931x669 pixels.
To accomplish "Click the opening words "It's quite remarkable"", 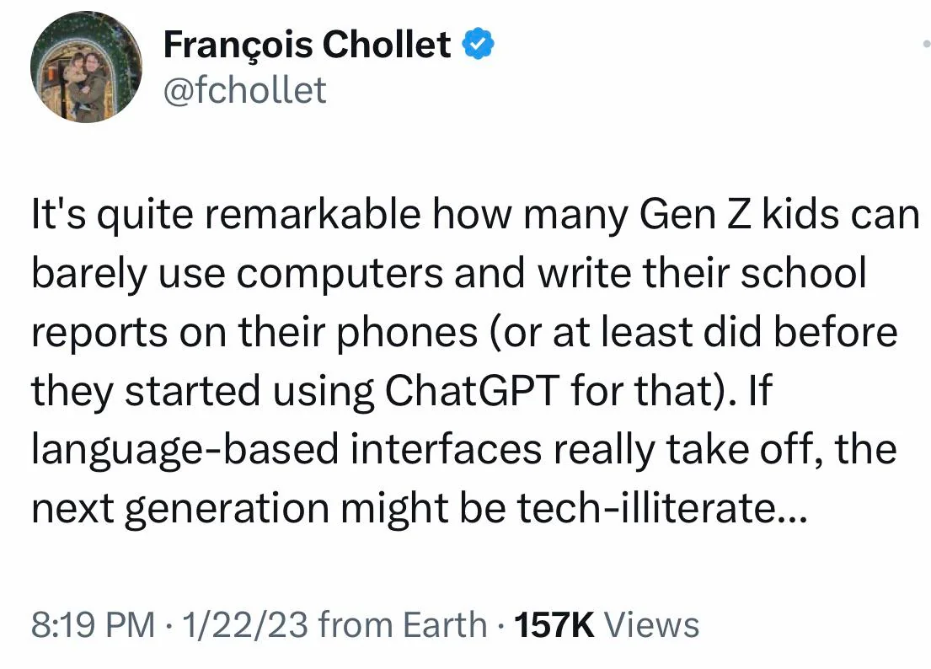I will pos(226,216).
